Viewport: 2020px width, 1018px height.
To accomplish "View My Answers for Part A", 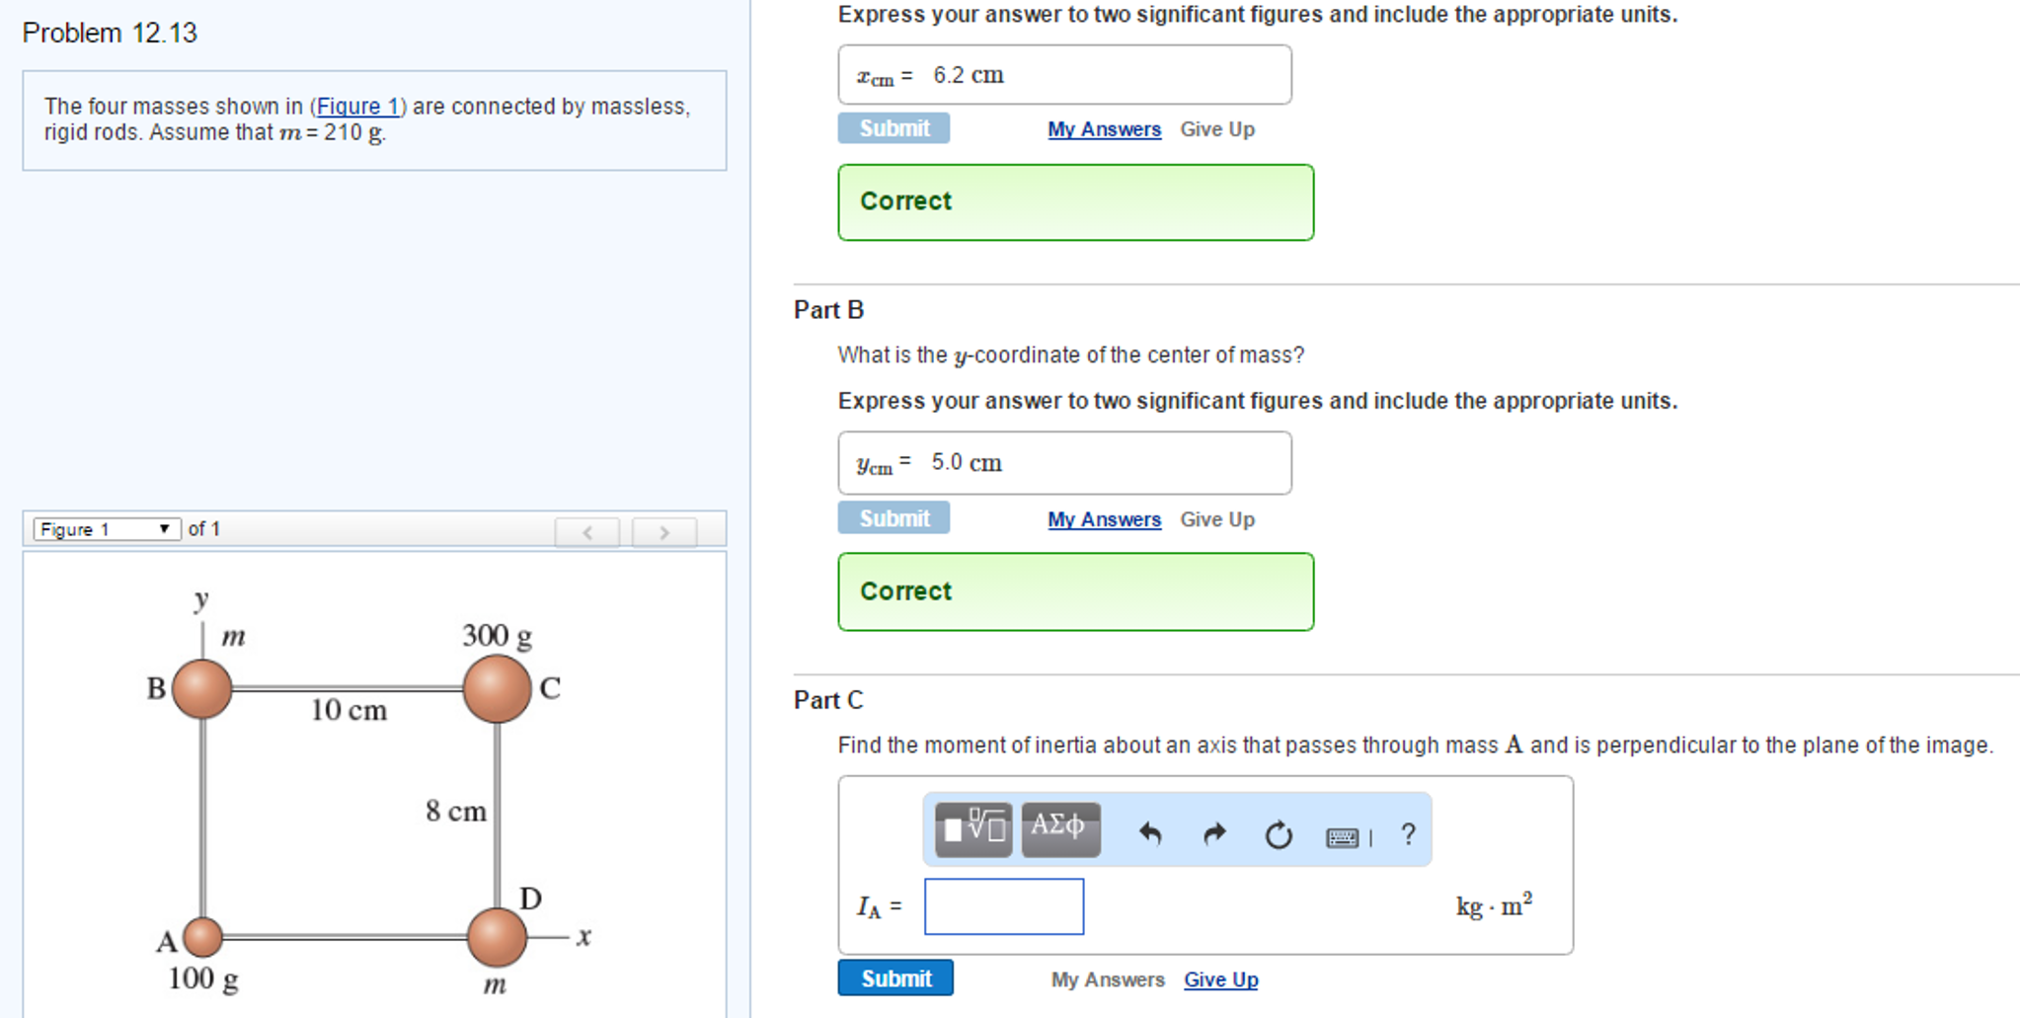I will pos(1103,128).
